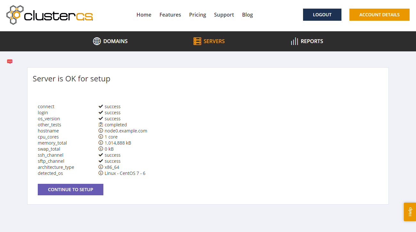Open the red chat bubble icon
This screenshot has height=232, width=416.
tap(10, 62)
